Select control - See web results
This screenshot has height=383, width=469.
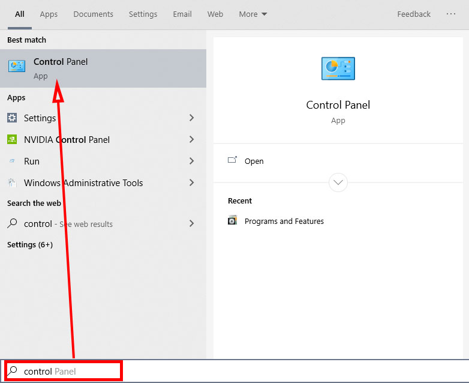point(103,223)
